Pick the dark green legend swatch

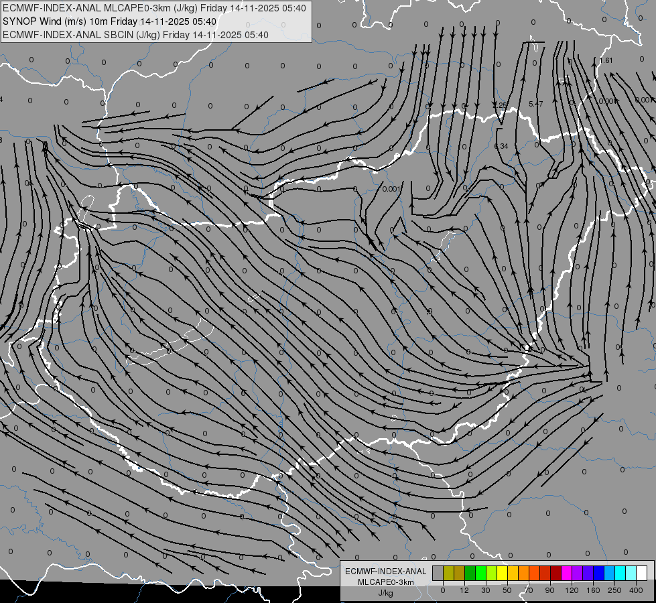point(470,573)
